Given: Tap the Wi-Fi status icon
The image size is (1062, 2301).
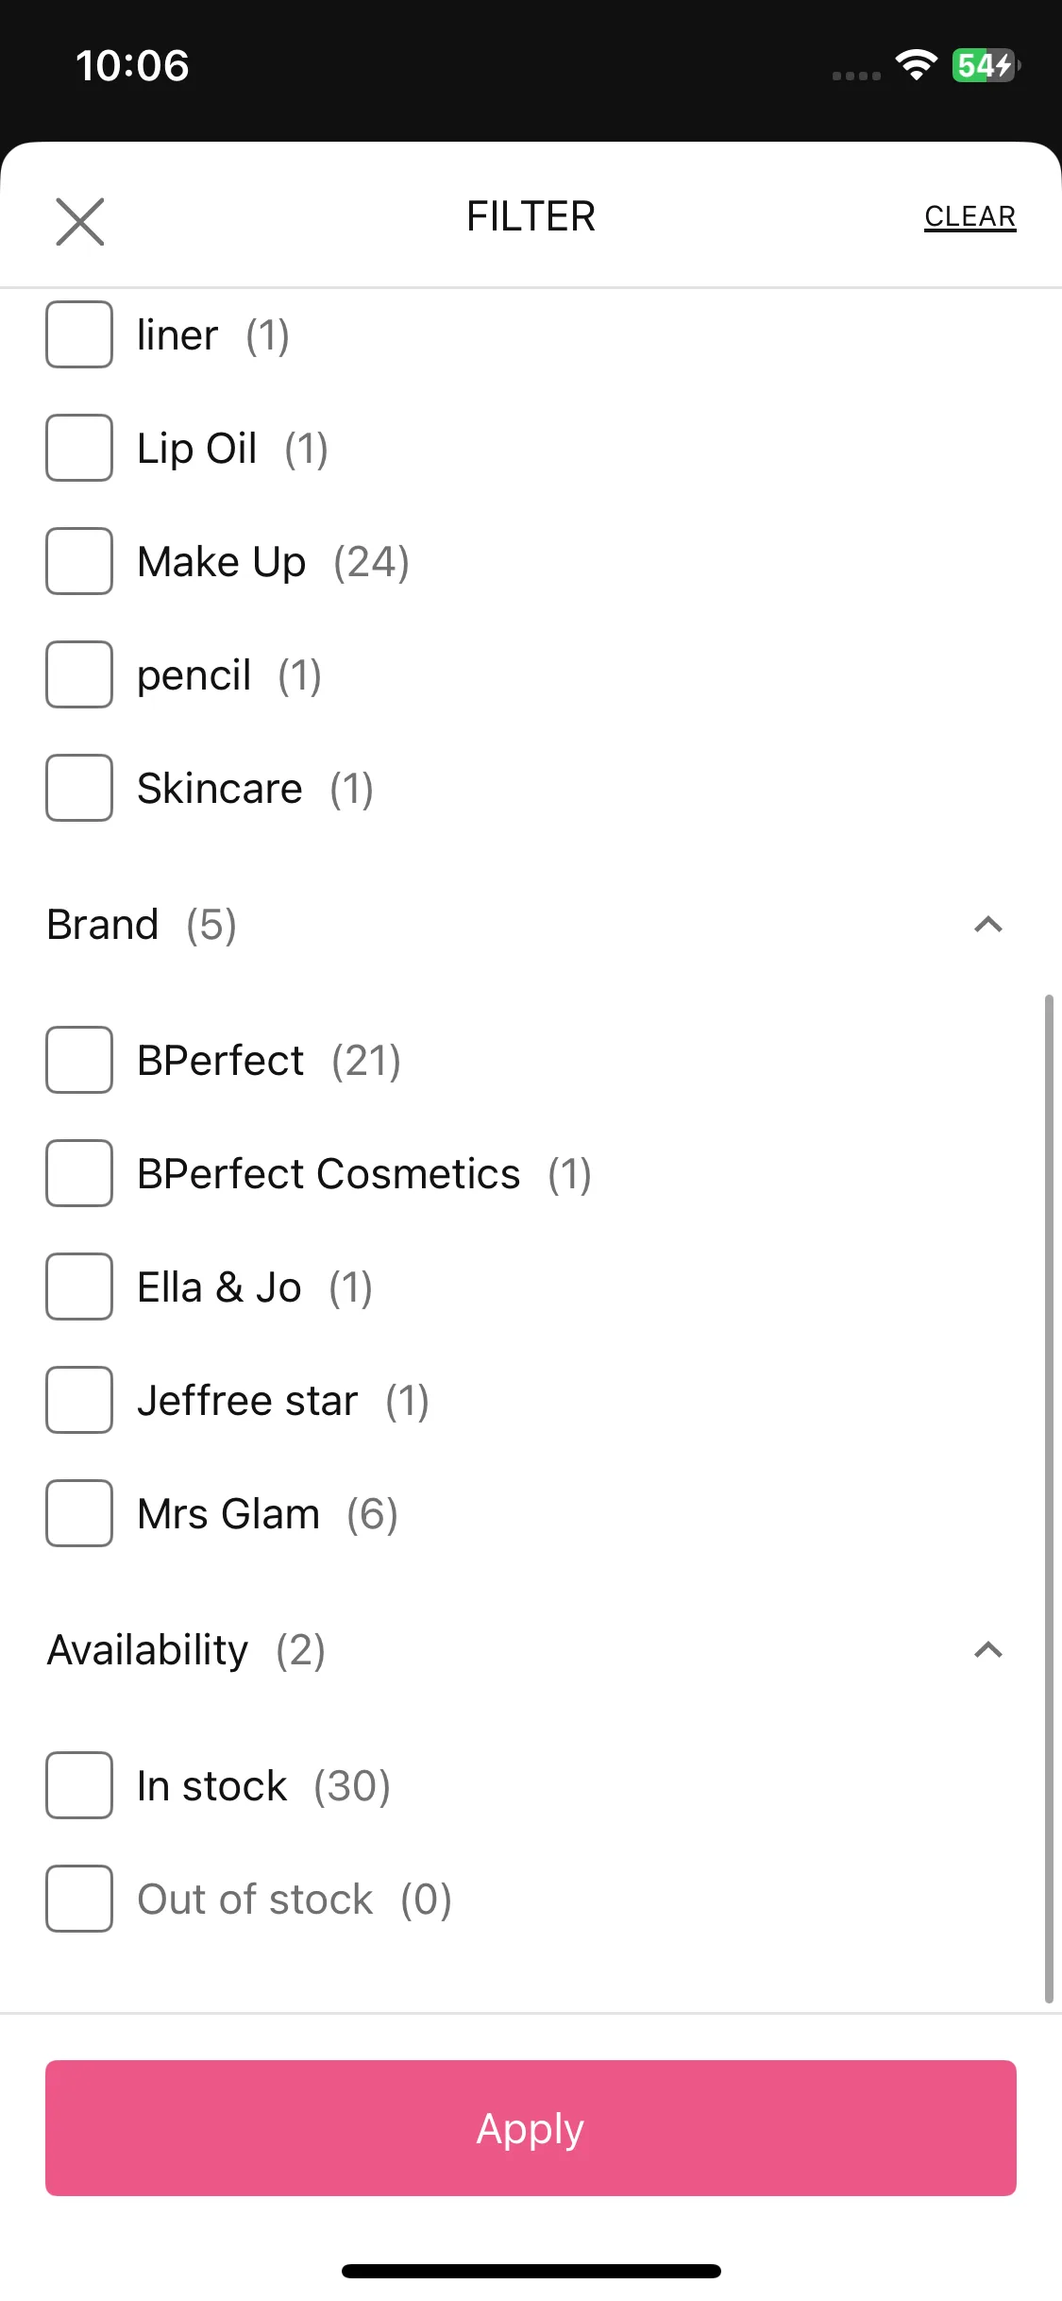Looking at the screenshot, I should click(916, 65).
